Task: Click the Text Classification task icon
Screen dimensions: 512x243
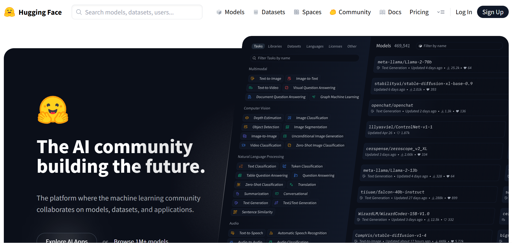Action: point(241,166)
